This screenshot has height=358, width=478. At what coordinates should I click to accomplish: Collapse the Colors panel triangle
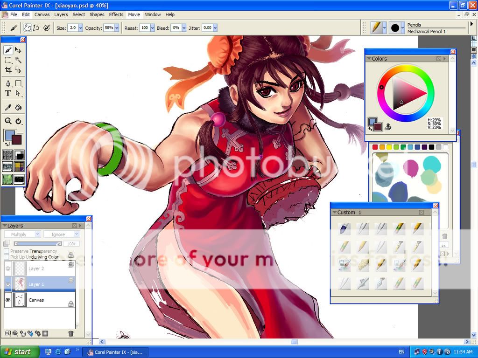pos(369,58)
